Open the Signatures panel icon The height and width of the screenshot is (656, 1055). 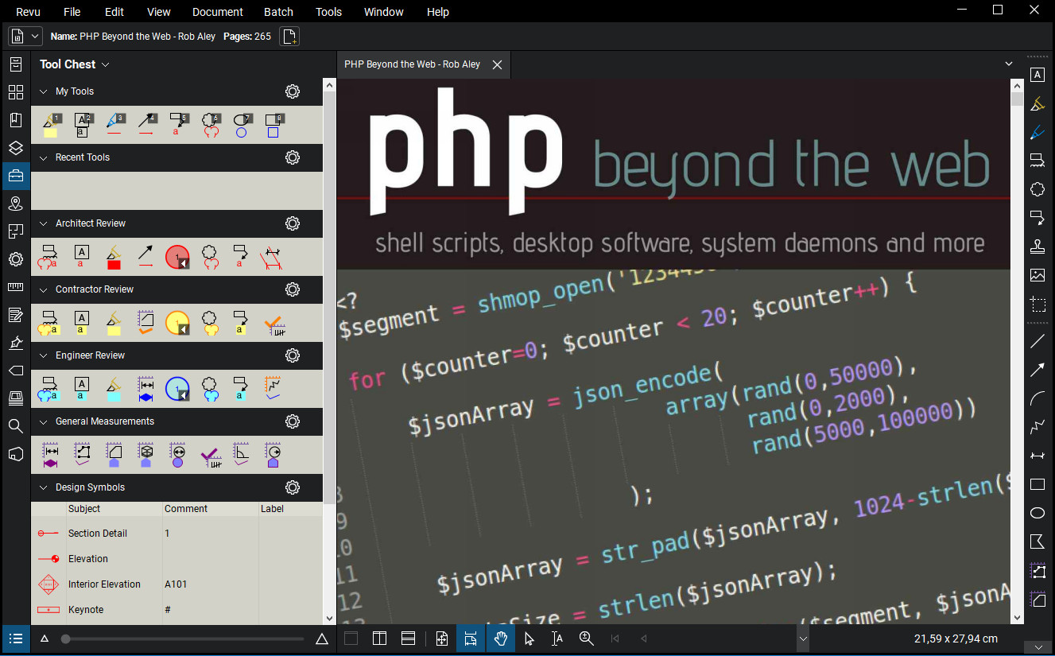click(15, 343)
